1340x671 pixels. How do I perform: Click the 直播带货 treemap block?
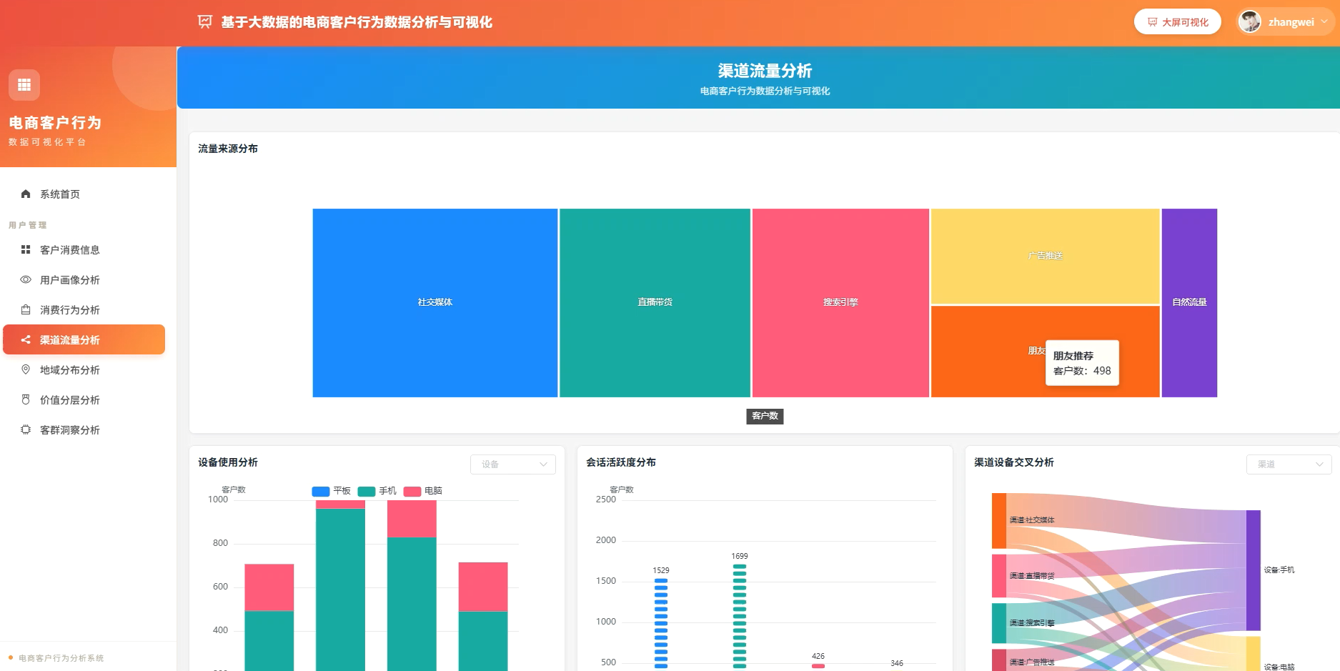[655, 303]
